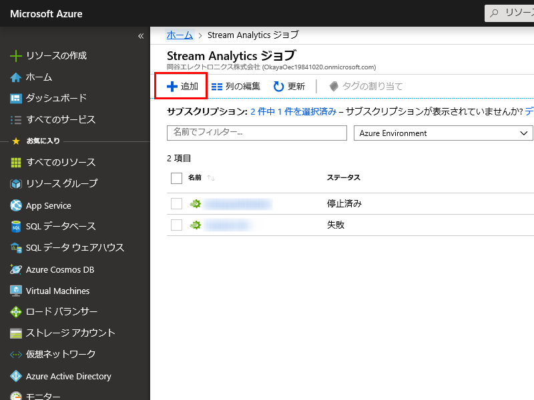Open Virtual Machines icon in sidebar
The width and height of the screenshot is (534, 400).
tap(17, 291)
